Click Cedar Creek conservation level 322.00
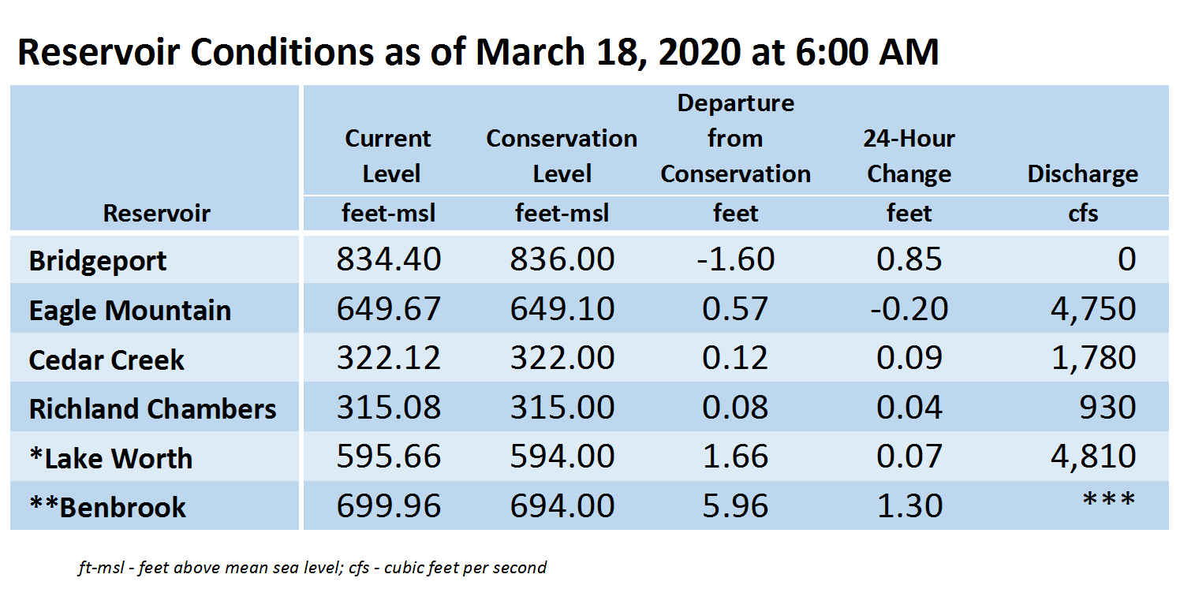Screen dimensions: 1180x589 [x=562, y=357]
